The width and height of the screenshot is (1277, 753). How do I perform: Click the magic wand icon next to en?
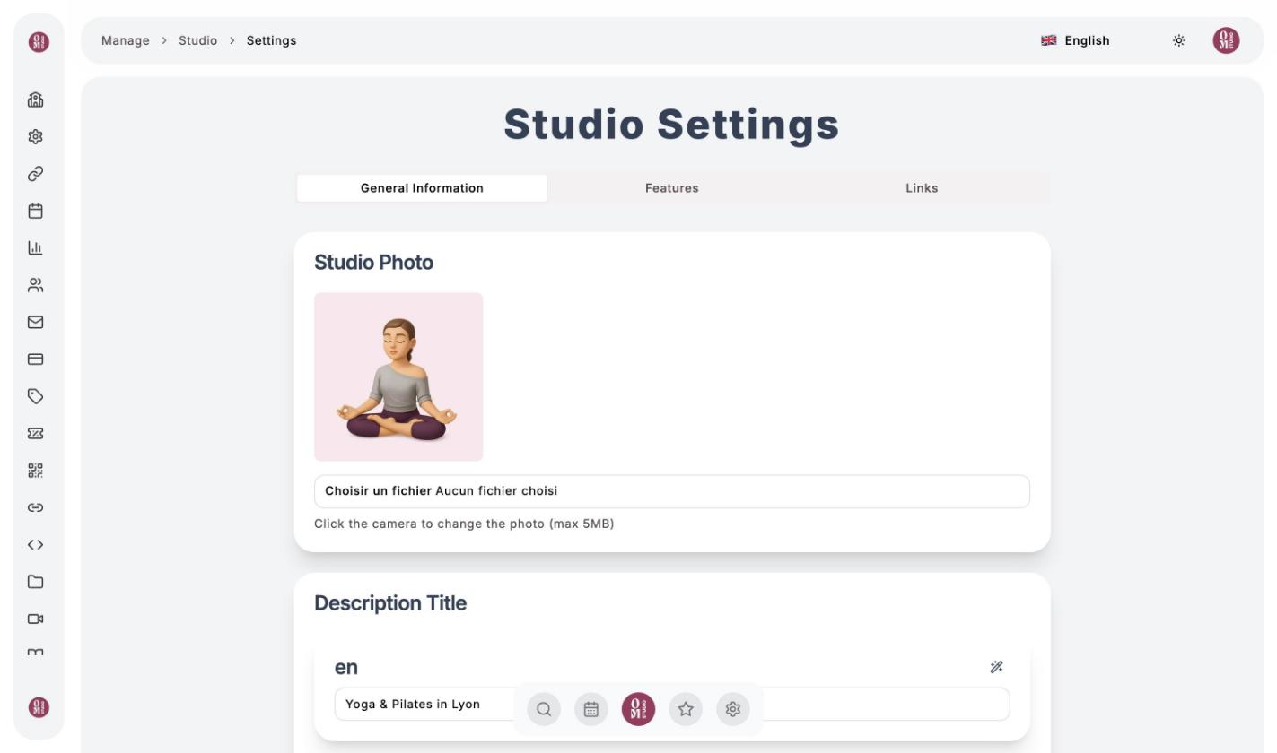pos(996,667)
